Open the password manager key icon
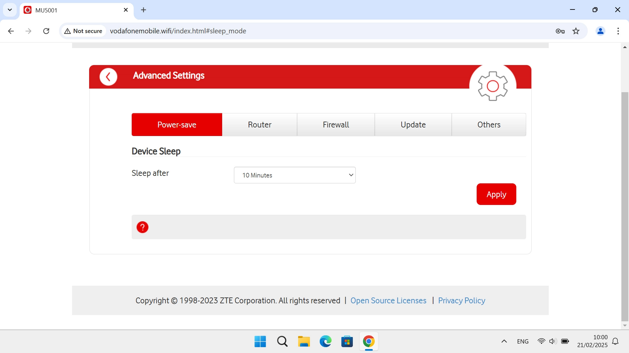Image resolution: width=629 pixels, height=353 pixels. [x=560, y=31]
